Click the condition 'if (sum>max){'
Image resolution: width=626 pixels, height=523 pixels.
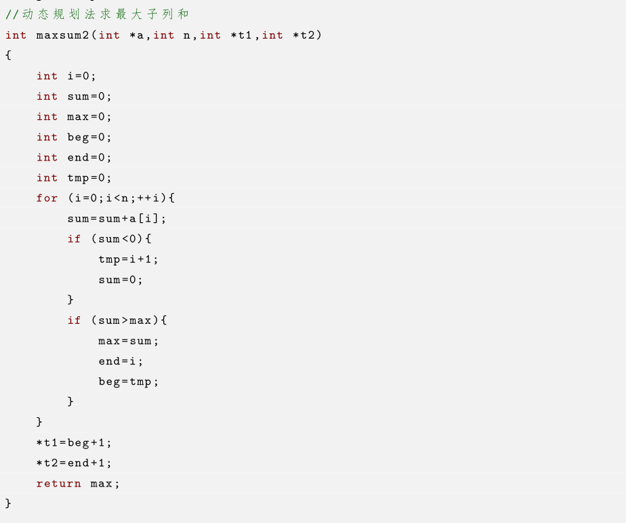[117, 320]
